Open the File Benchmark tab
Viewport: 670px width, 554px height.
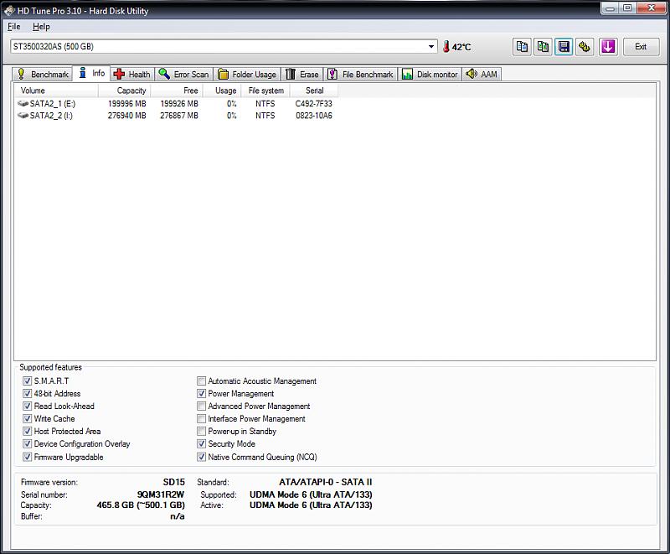[360, 75]
